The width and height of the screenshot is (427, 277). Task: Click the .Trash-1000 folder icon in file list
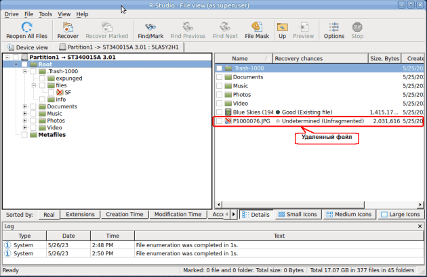coord(228,68)
